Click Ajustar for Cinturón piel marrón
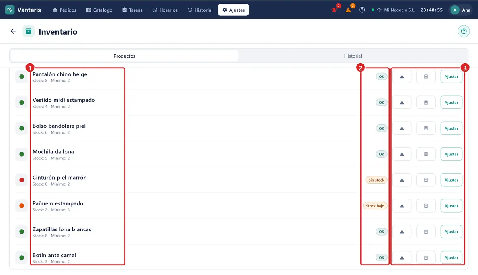This screenshot has height=275, width=478. pos(451,180)
